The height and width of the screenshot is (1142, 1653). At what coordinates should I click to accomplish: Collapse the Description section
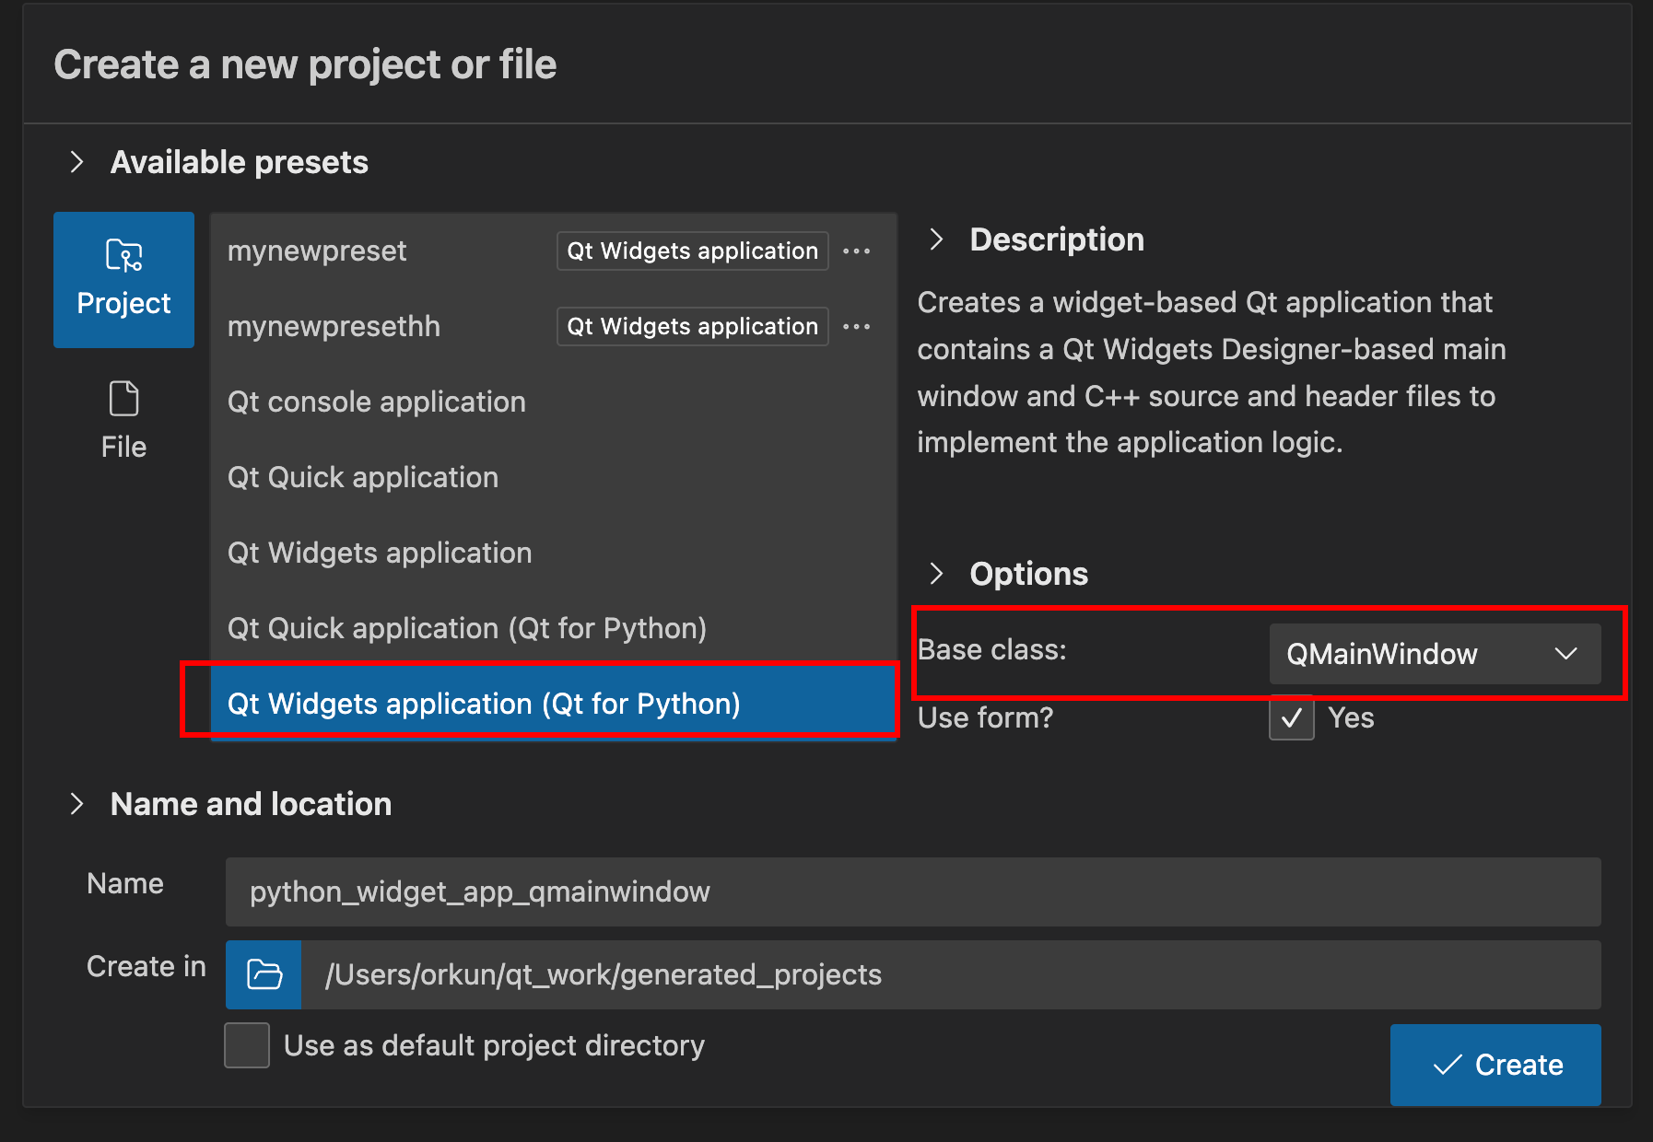pos(936,239)
